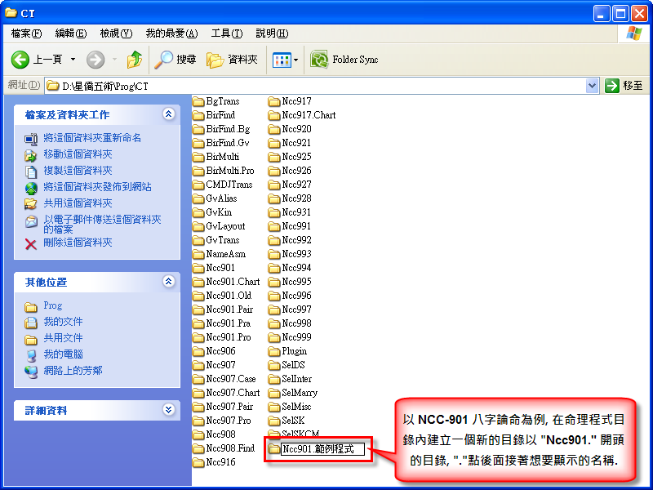The image size is (653, 490).
Task: Select the SelInter folder
Action: [296, 379]
